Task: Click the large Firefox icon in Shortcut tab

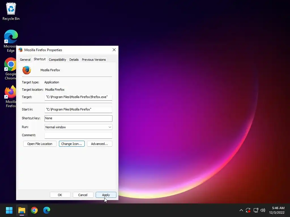Action: [x=27, y=70]
